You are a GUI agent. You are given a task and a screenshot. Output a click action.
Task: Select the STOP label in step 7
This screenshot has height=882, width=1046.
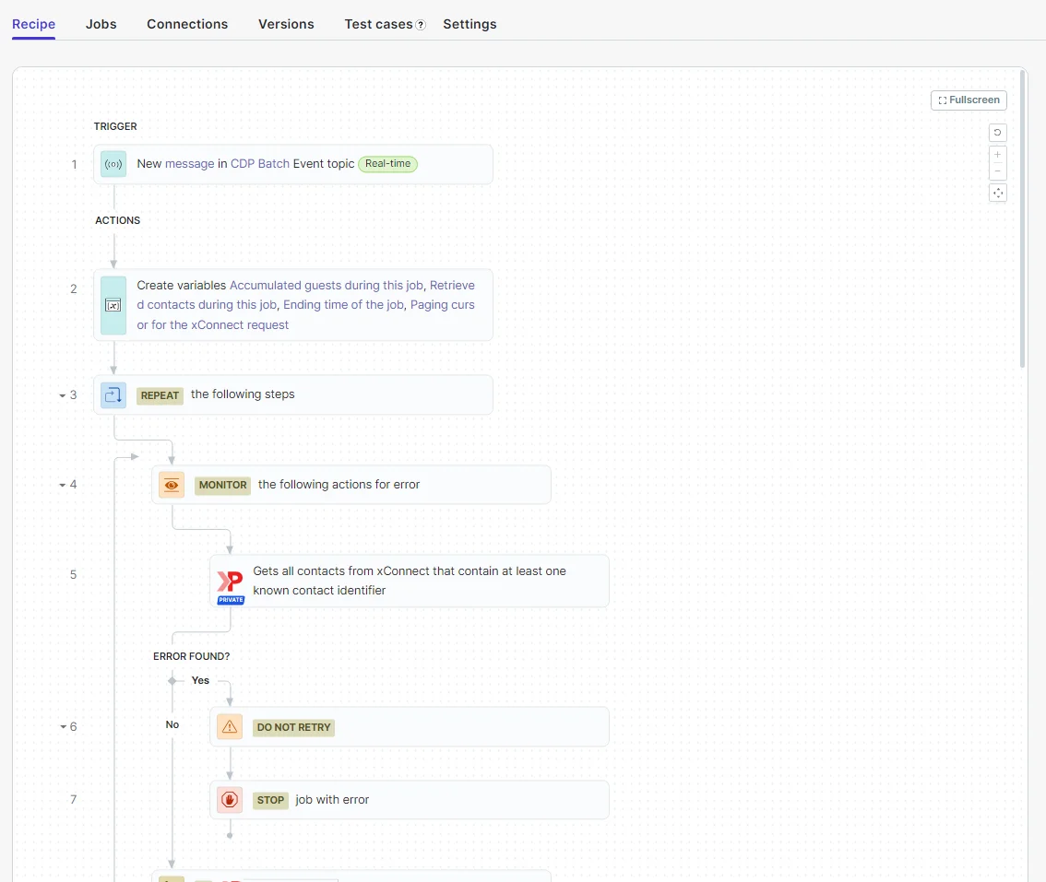[270, 800]
